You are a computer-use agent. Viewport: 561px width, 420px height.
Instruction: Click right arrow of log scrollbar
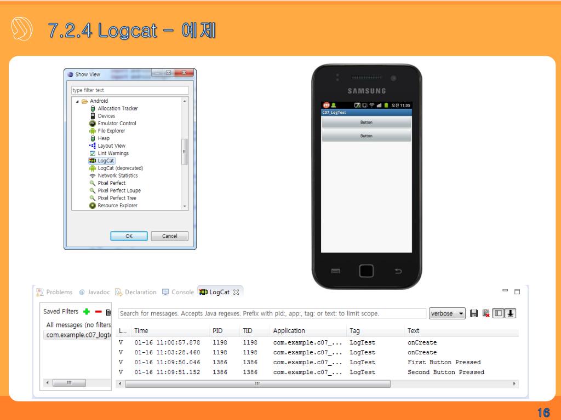coord(514,384)
